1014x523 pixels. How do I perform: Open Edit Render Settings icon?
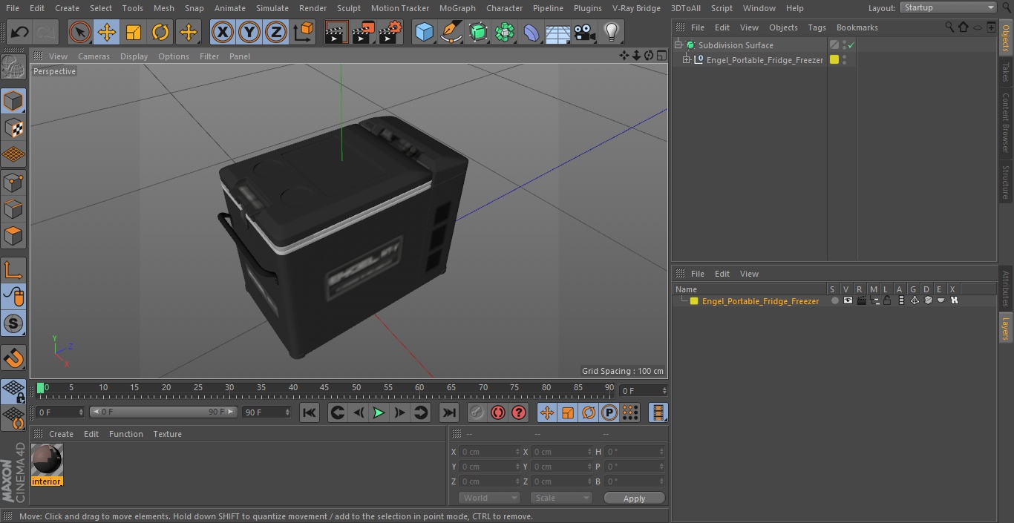click(x=390, y=33)
